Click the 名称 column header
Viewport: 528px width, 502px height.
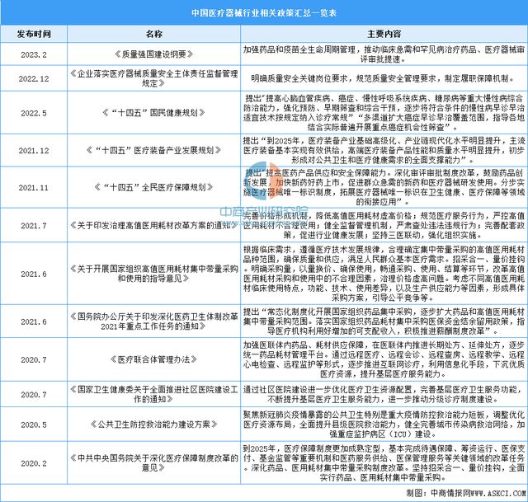(154, 34)
